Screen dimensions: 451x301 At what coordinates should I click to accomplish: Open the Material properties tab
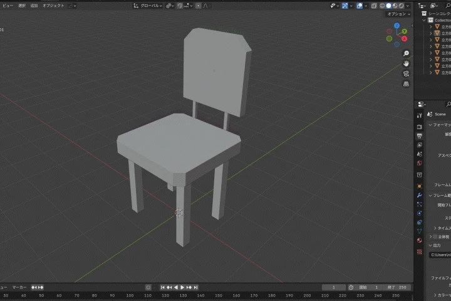coord(419,240)
